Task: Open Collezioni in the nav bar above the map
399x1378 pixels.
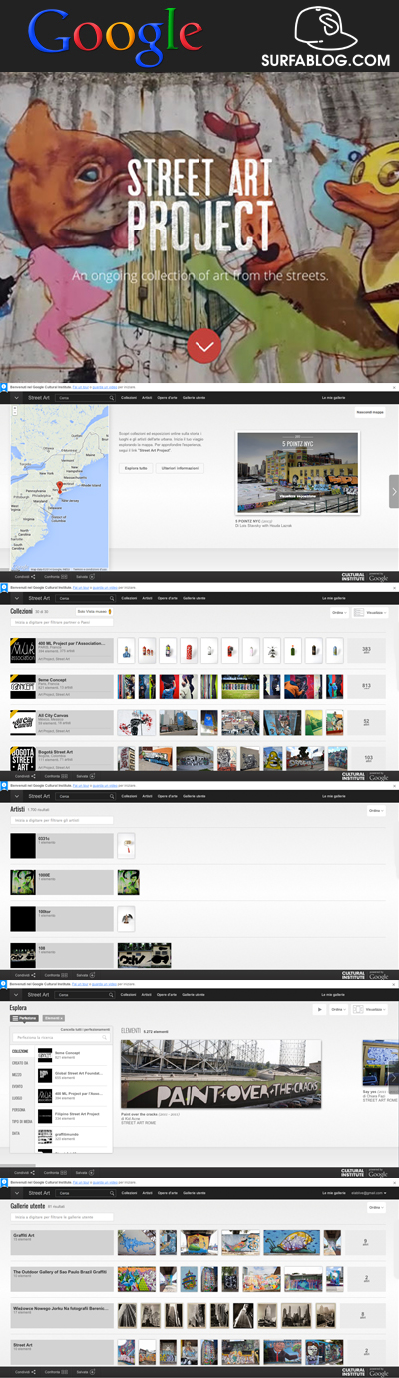Action: [129, 398]
